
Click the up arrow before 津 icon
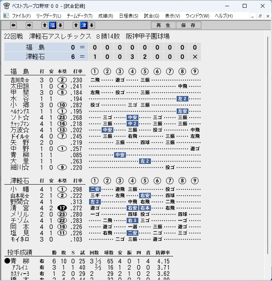click(x=76, y=25)
